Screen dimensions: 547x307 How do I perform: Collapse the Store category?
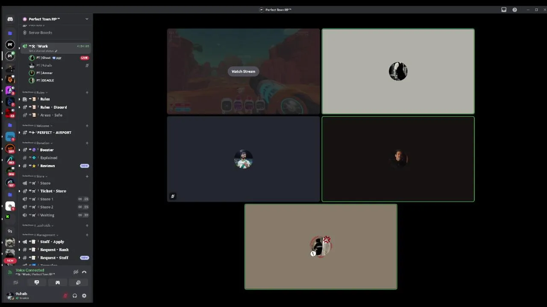(x=35, y=176)
